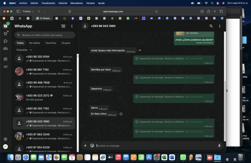Open the profile avatar in sidebar
The width and height of the screenshot is (251, 163).
6,147
